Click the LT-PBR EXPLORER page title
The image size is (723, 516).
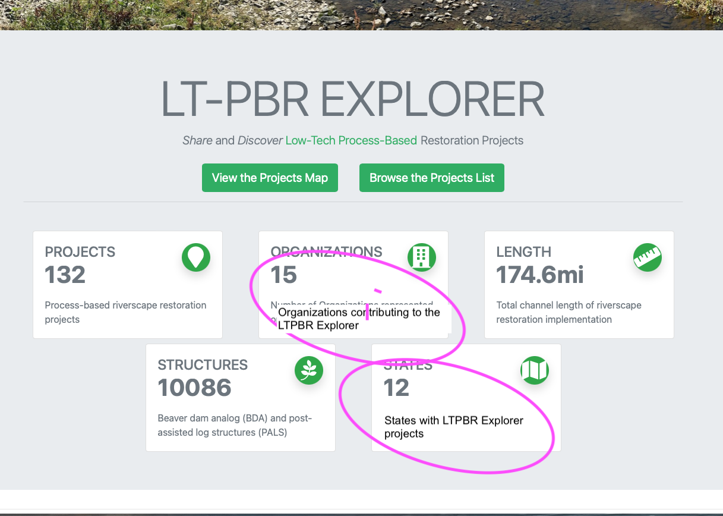[352, 99]
